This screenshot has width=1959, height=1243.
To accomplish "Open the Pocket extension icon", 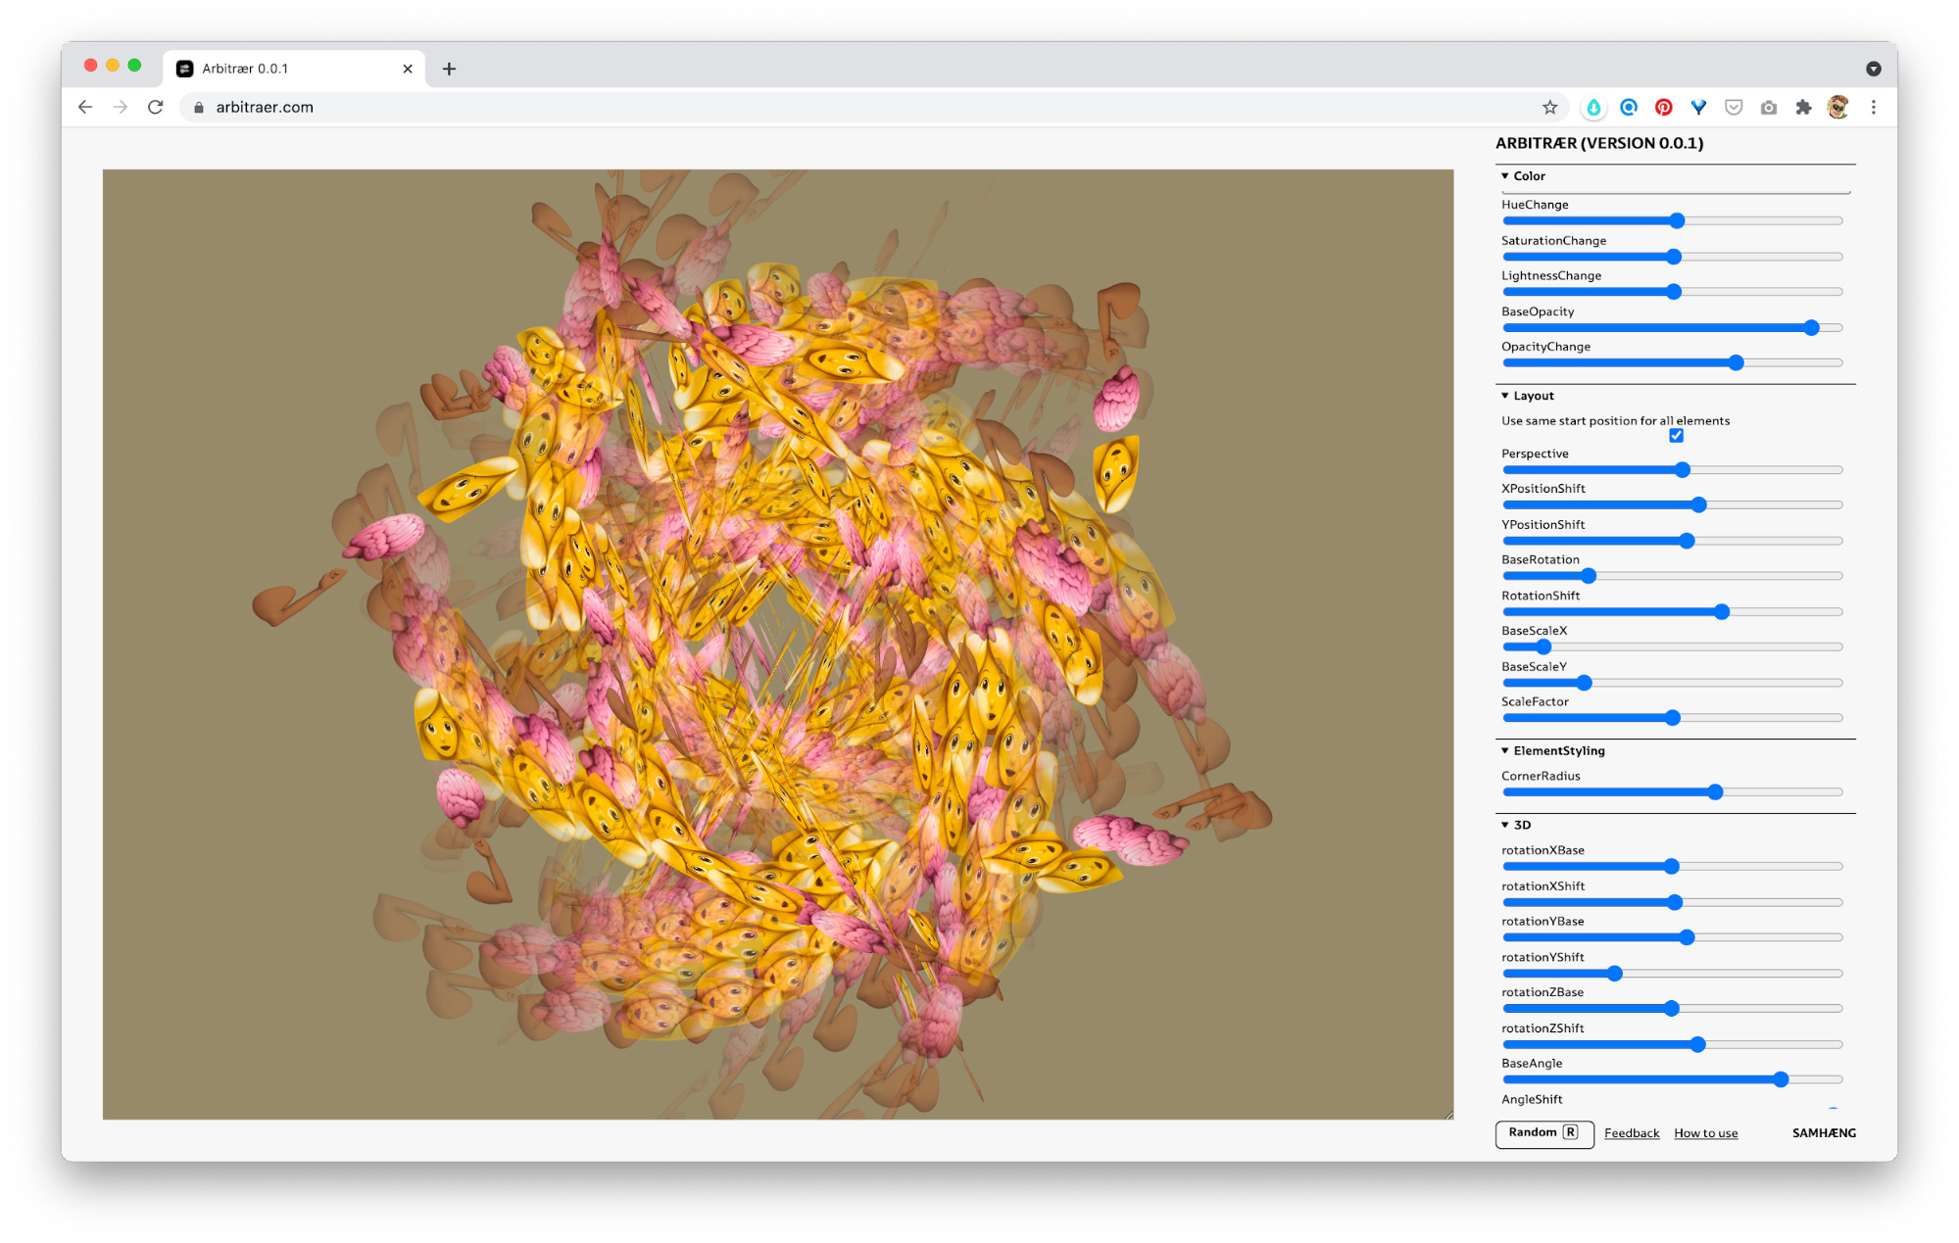I will coord(1734,107).
